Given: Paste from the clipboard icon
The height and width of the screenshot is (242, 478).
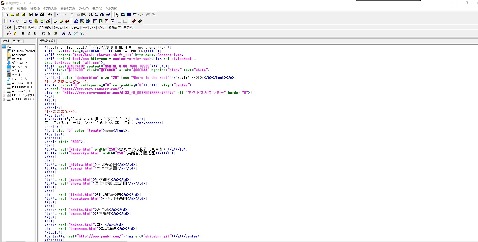Looking at the screenshot, I should tap(83, 15).
